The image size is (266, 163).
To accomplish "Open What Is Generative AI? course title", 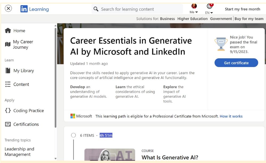I will click(170, 157).
